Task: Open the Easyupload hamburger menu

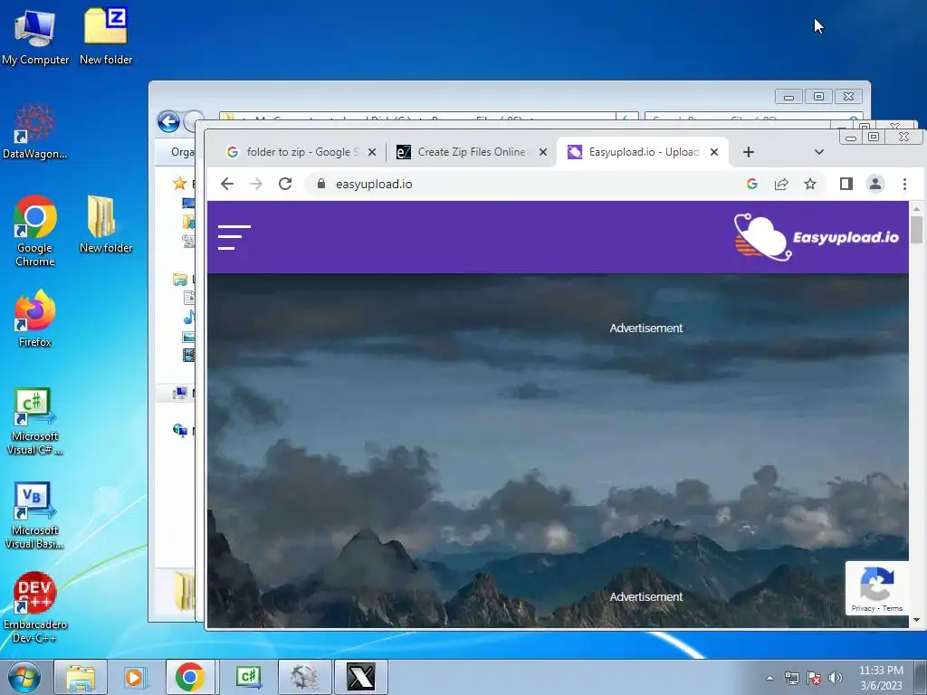Action: pyautogui.click(x=234, y=237)
